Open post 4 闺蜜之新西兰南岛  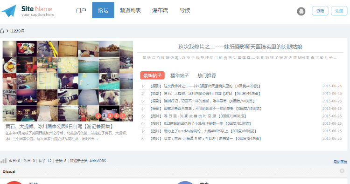pos(199,109)
